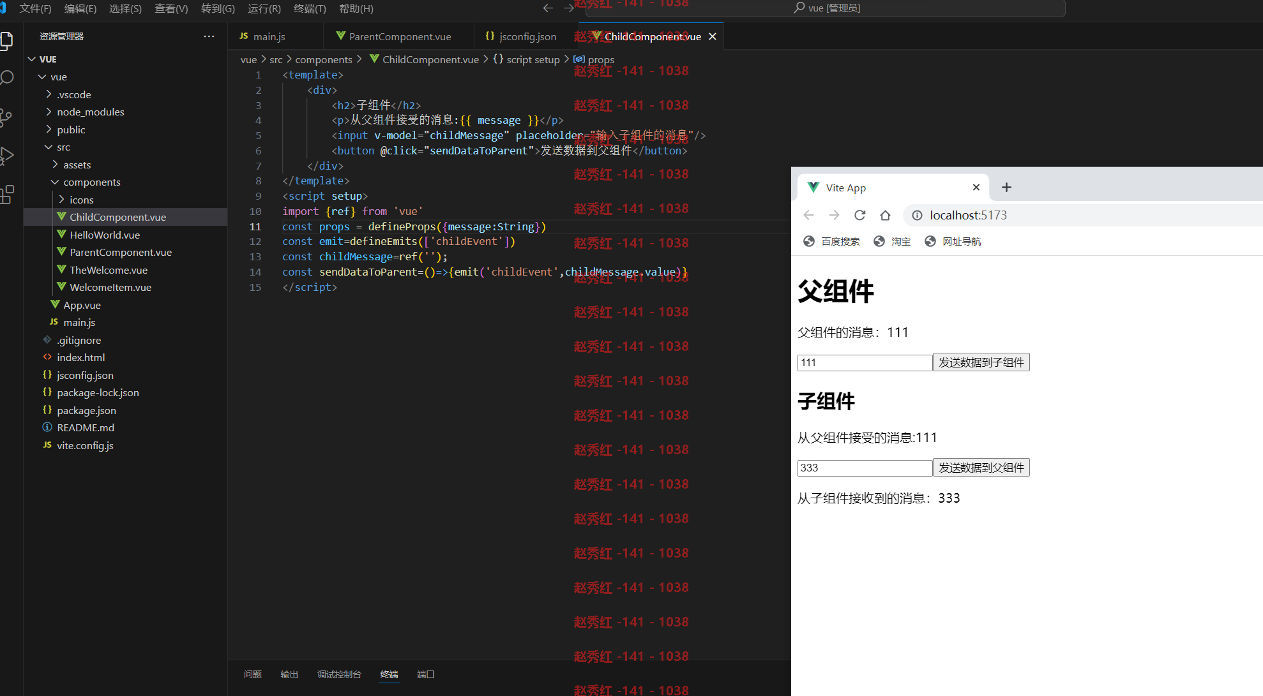Collapse the components folder

click(55, 182)
